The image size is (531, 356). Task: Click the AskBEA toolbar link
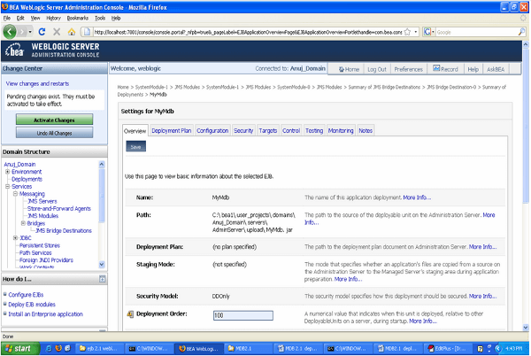(496, 69)
